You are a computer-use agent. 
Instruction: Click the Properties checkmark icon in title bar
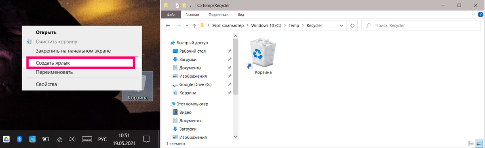click(177, 6)
